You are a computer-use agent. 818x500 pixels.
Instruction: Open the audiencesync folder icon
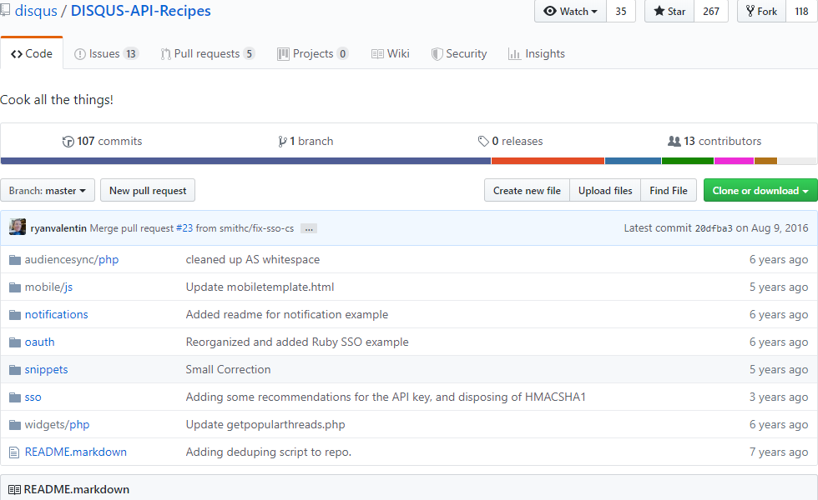[15, 260]
